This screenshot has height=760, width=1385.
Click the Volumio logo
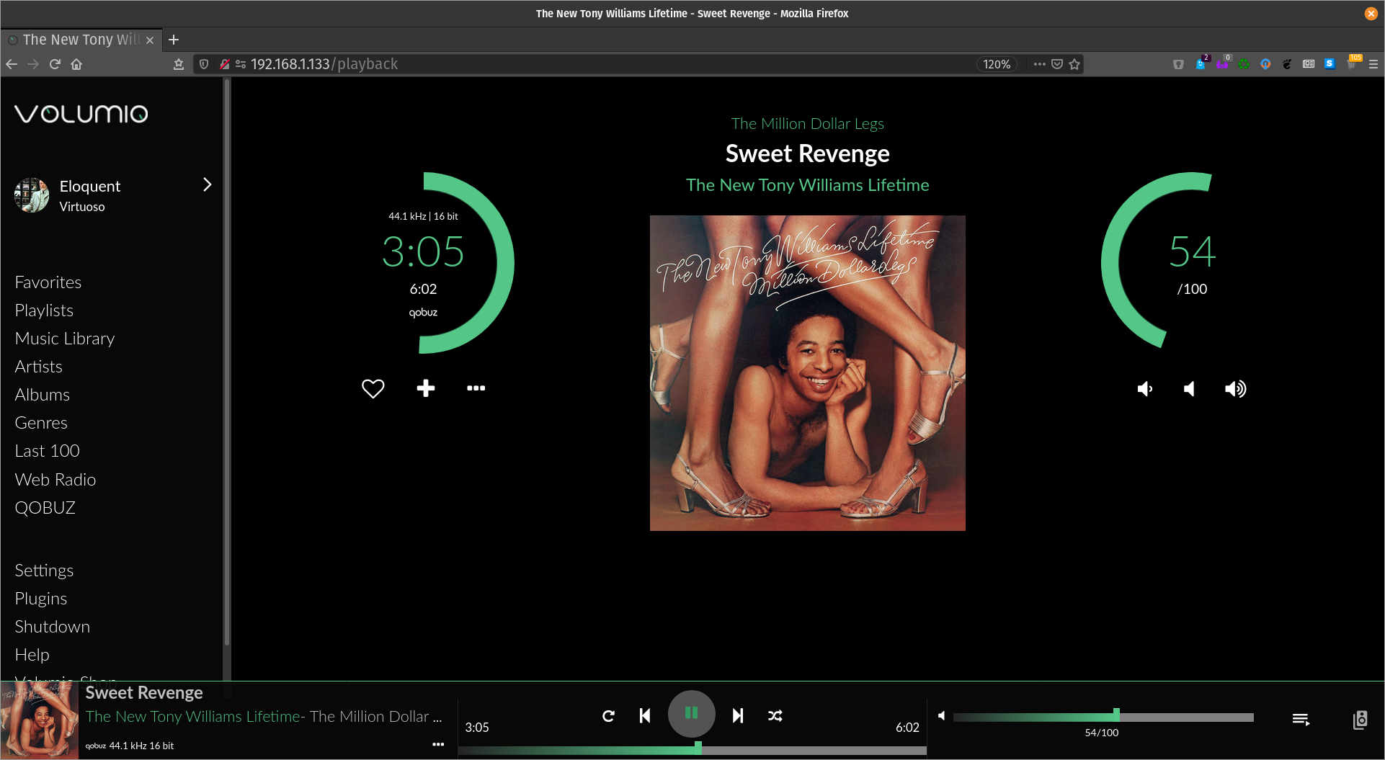pyautogui.click(x=81, y=114)
